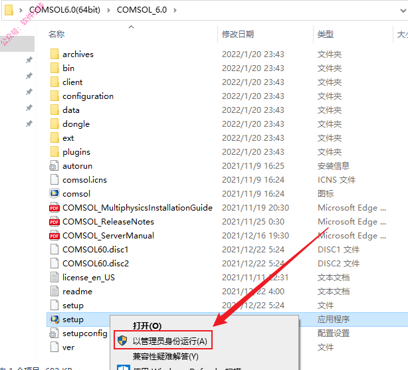Click the 图标 type cell of comsol
The width and height of the screenshot is (408, 370).
click(x=325, y=193)
